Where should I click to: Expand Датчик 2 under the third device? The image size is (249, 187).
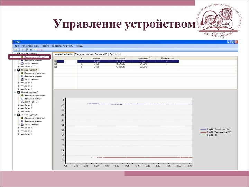point(18,108)
